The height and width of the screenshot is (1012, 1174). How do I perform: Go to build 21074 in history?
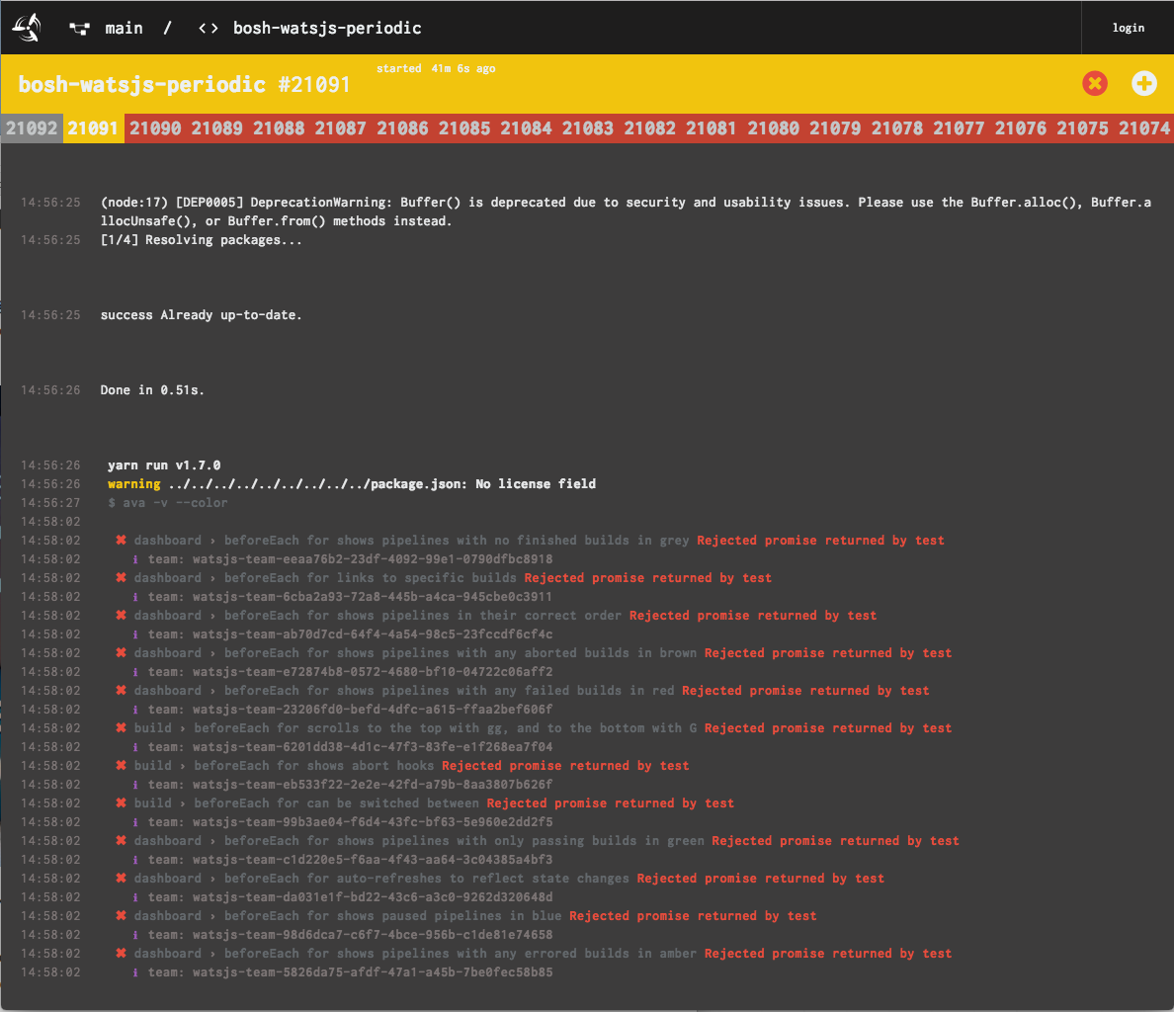tap(1143, 128)
